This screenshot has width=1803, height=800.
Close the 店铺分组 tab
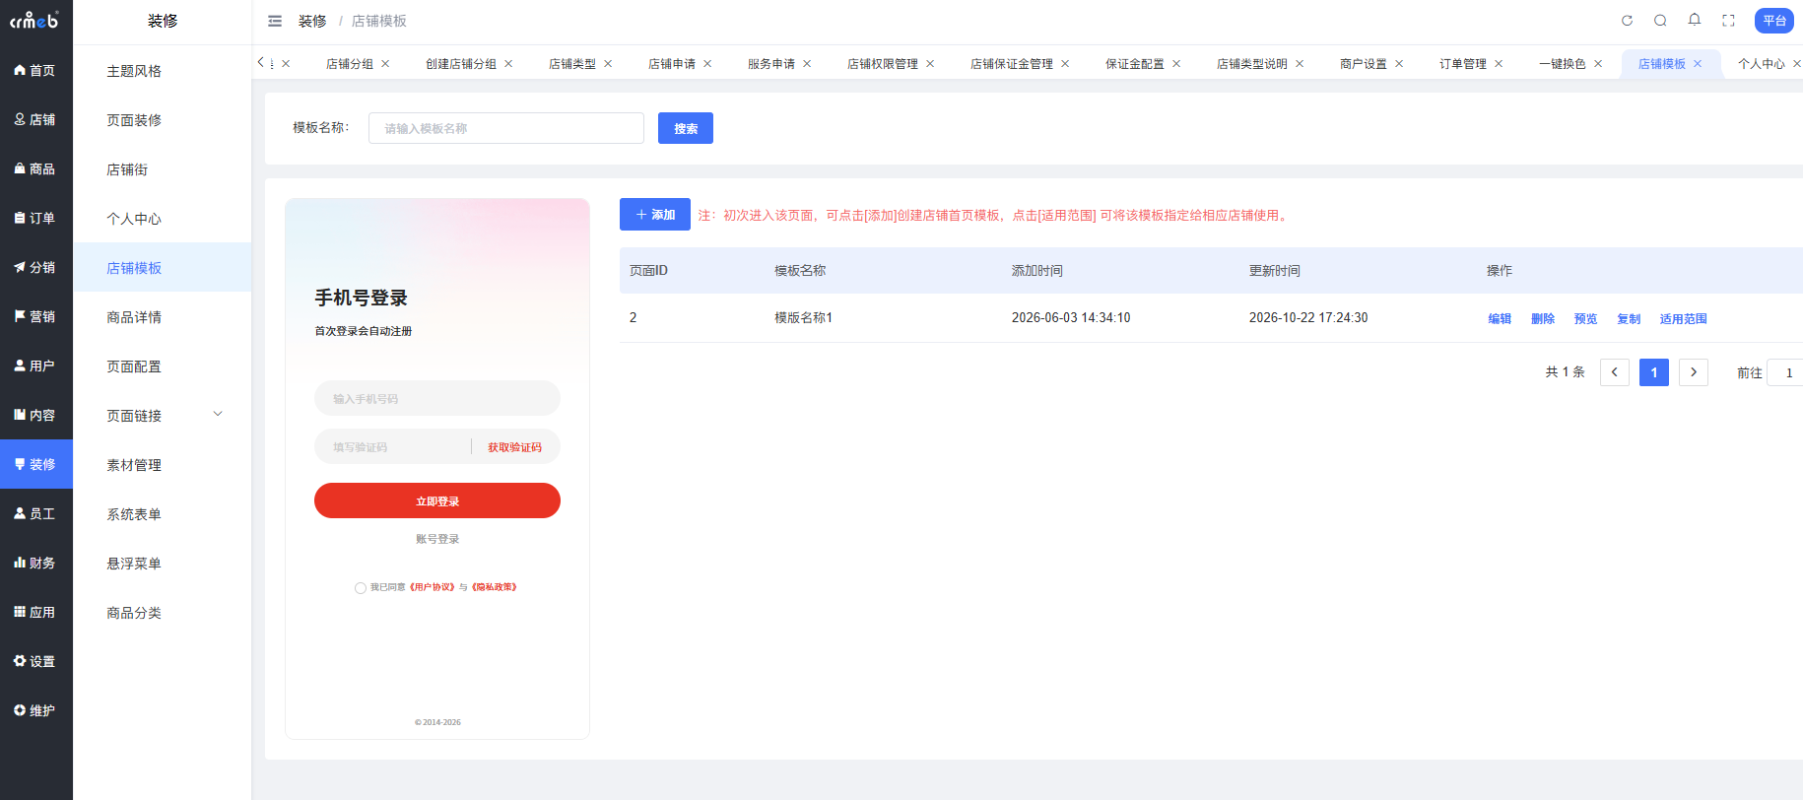[385, 64]
